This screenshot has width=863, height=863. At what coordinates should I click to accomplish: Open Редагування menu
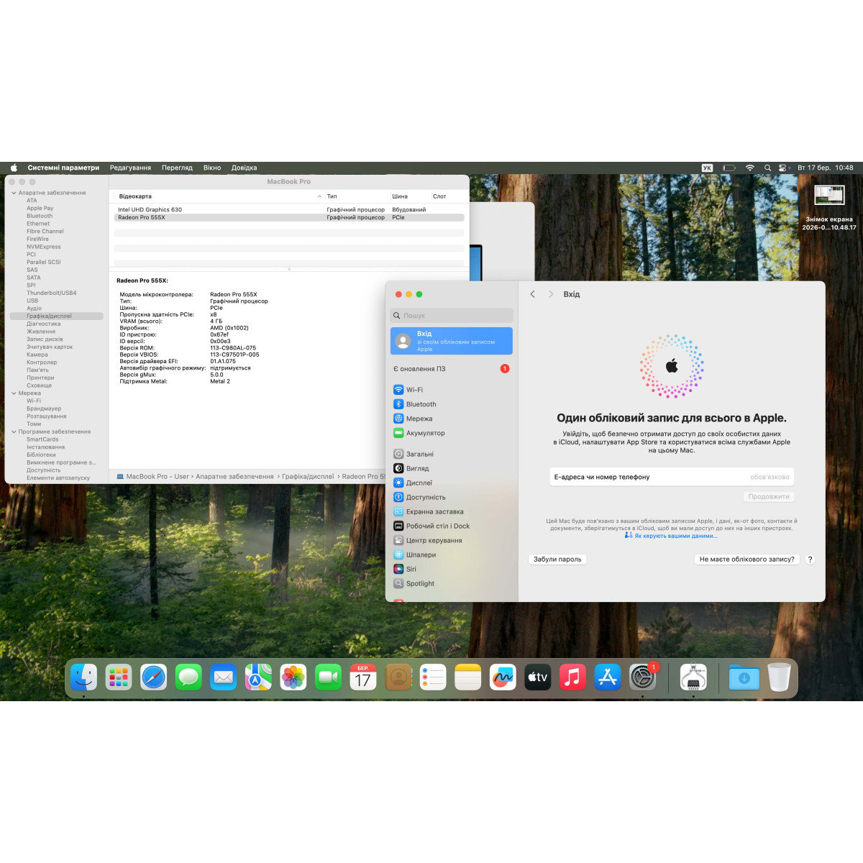pos(130,168)
